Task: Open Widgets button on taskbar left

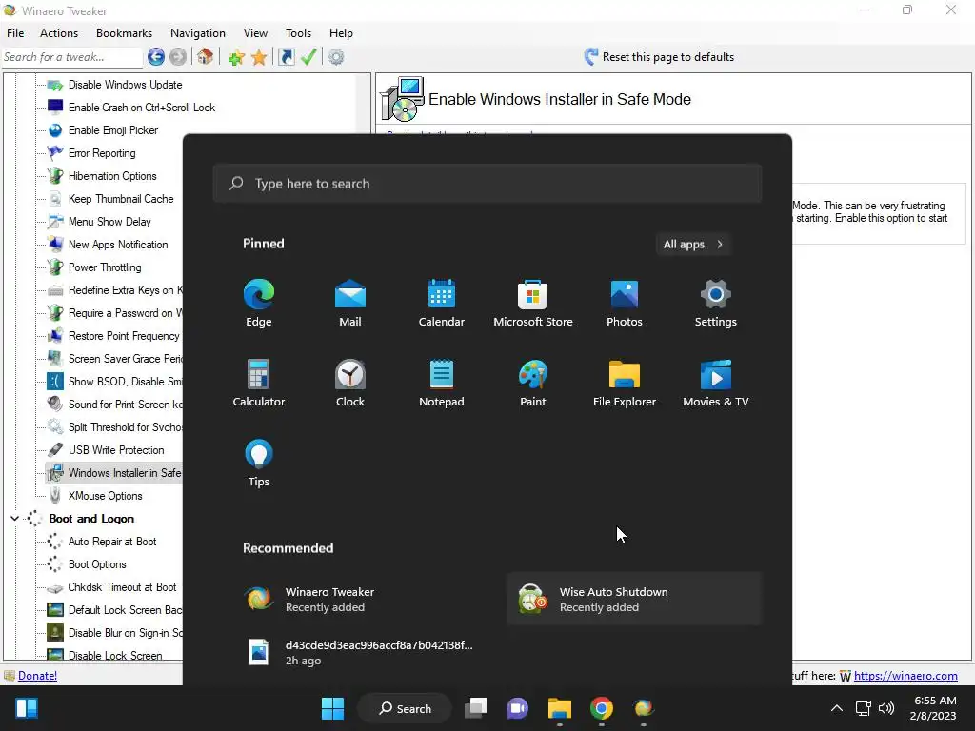Action: coord(27,708)
